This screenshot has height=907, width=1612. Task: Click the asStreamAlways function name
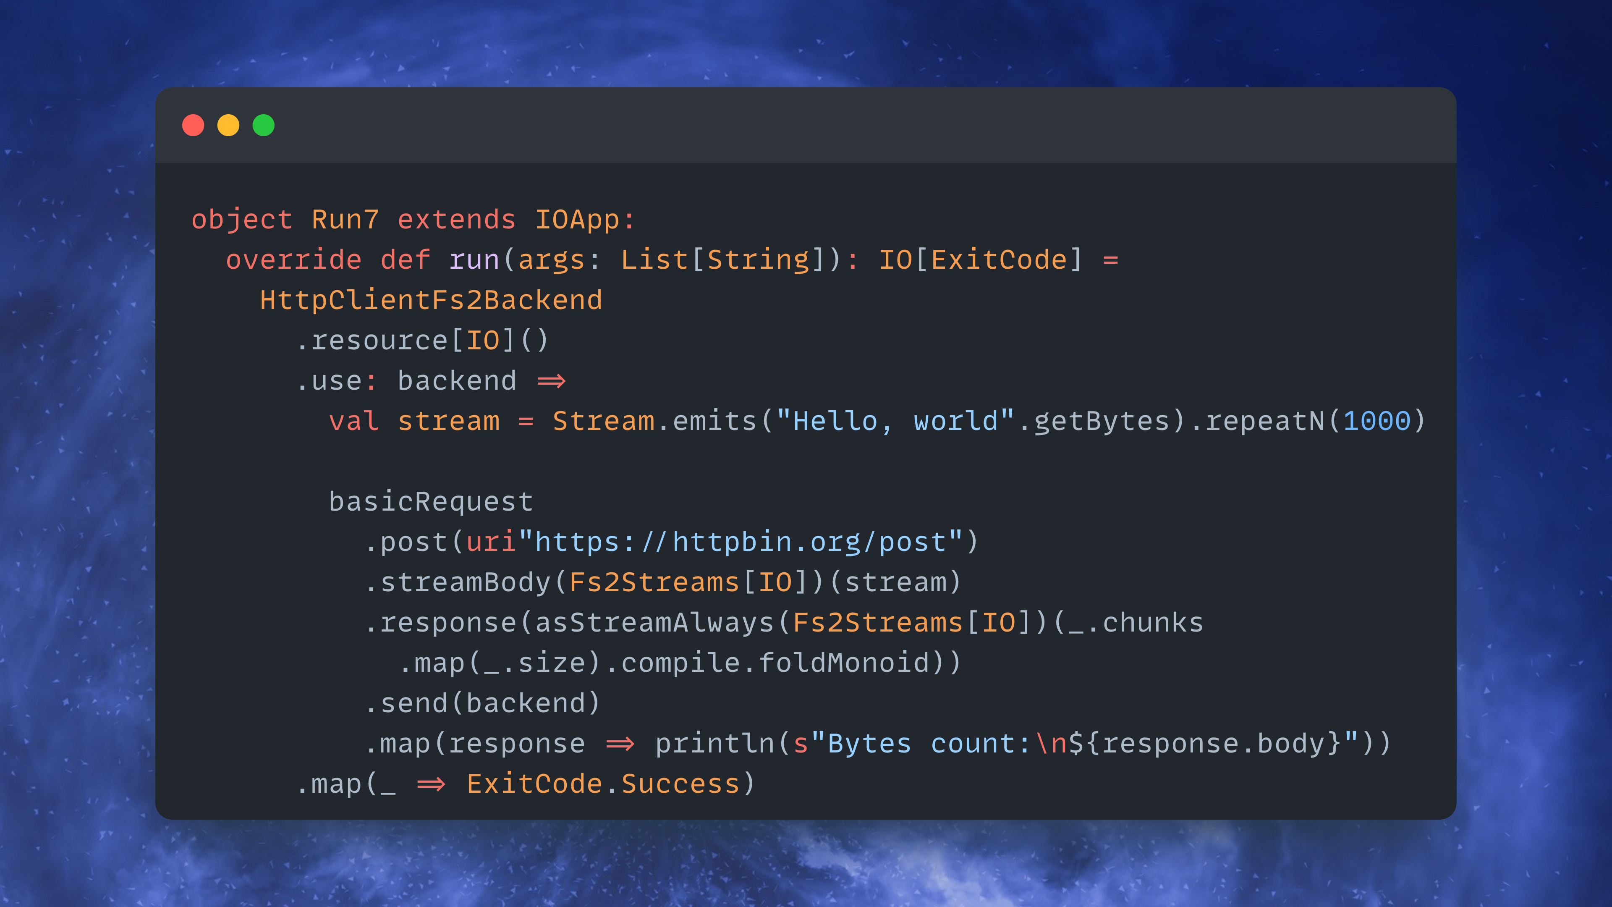click(x=654, y=622)
